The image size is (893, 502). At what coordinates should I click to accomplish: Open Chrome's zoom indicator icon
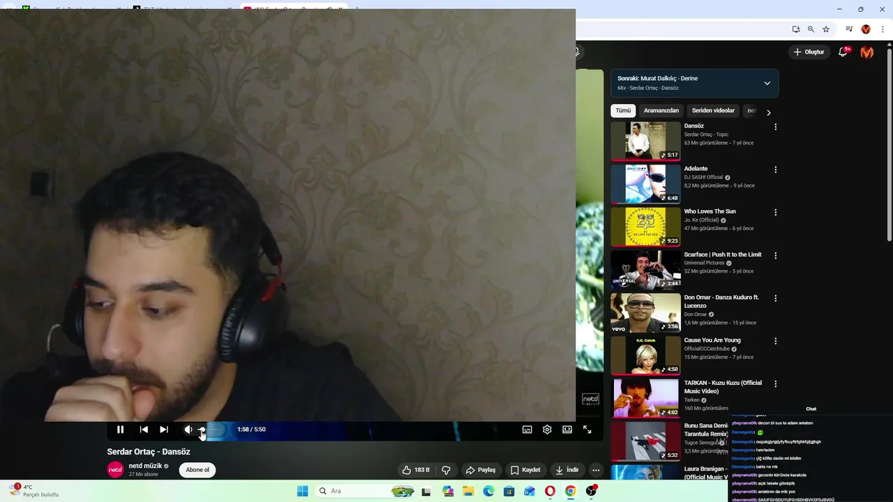[x=811, y=29]
